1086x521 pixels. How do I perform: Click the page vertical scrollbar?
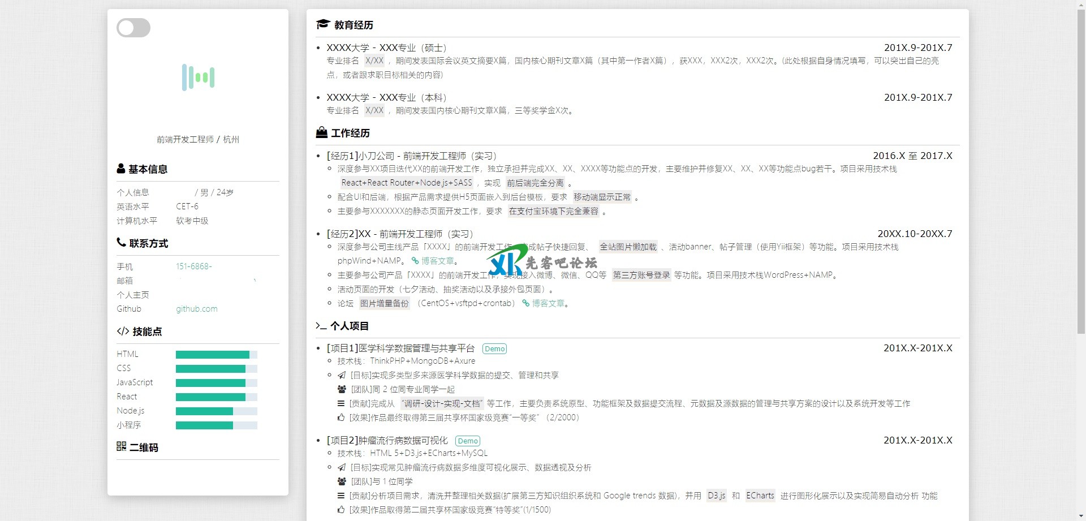click(1081, 170)
